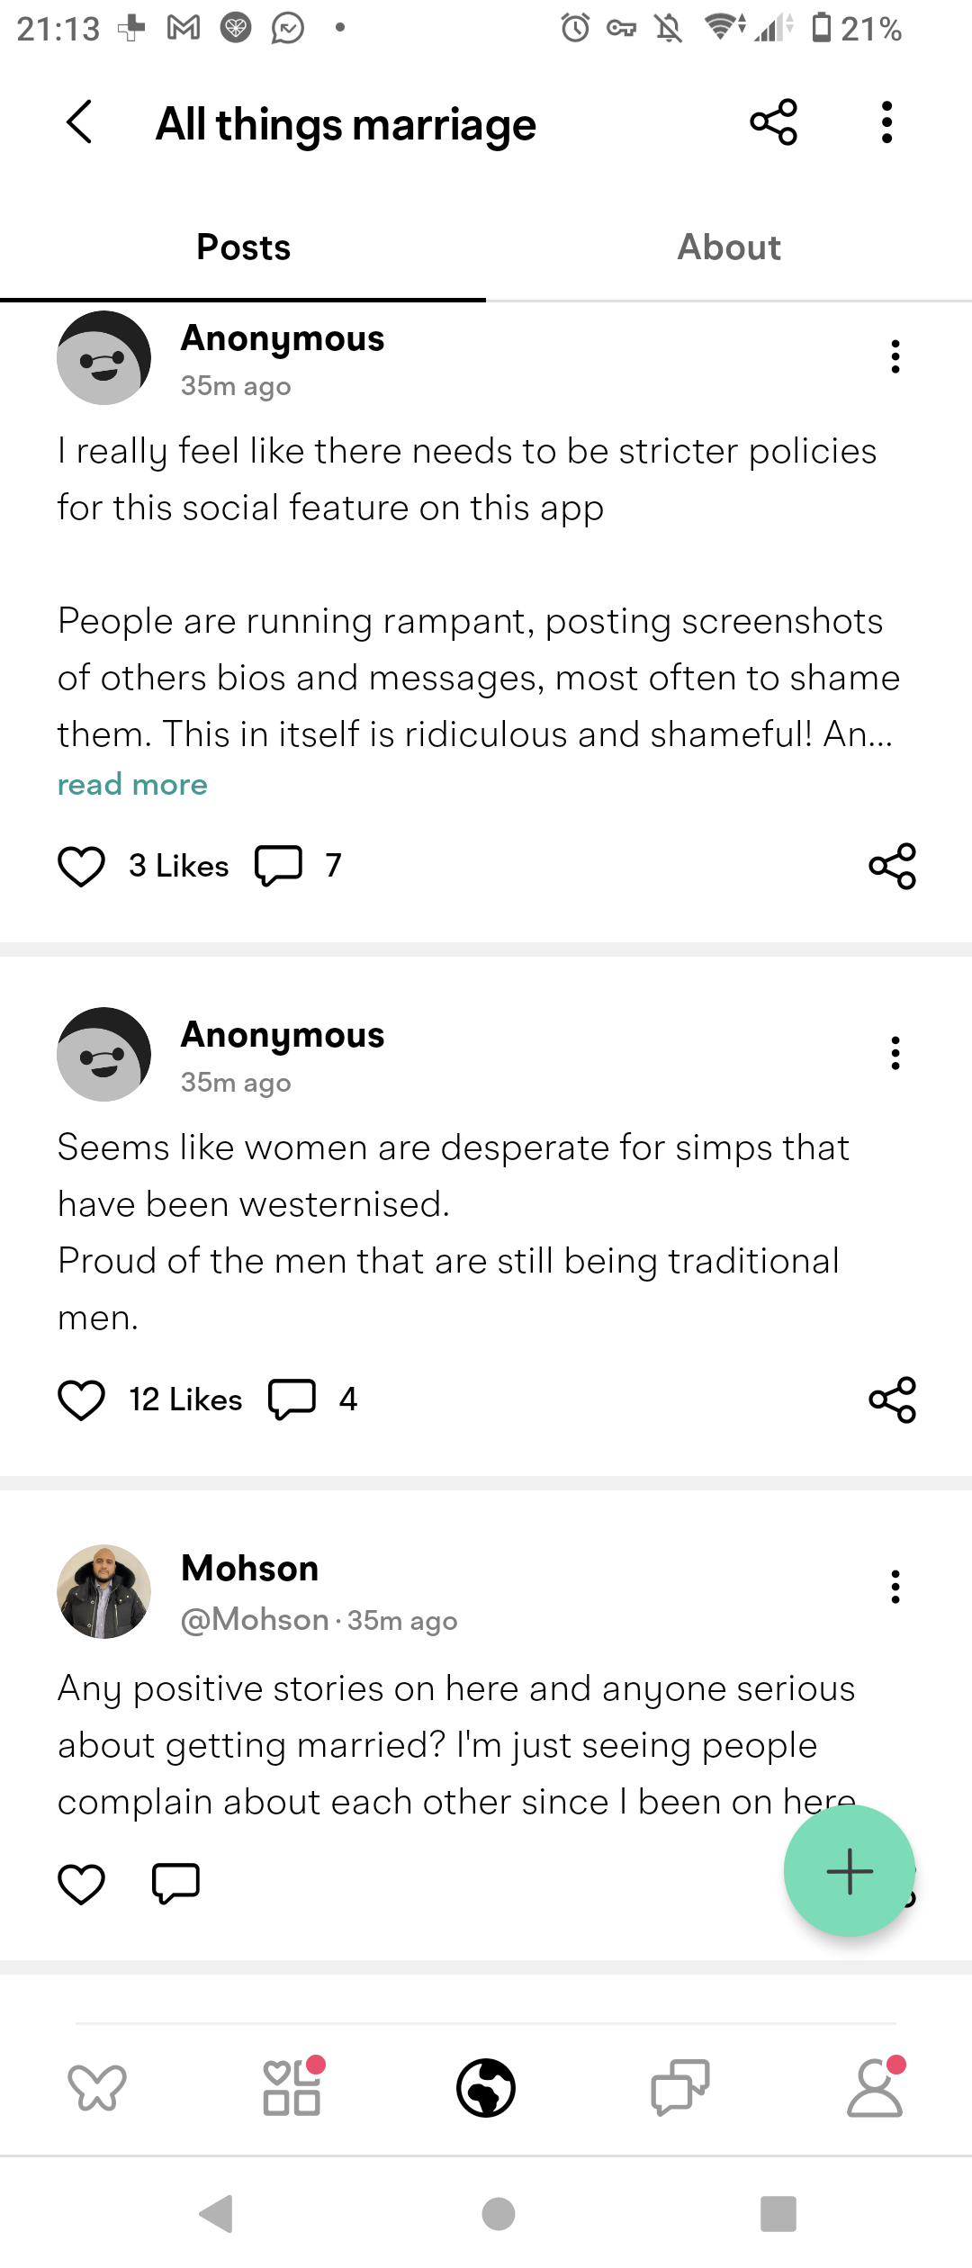This screenshot has height=2268, width=972.
Task: Open the group overflow menu in header
Action: tap(887, 122)
